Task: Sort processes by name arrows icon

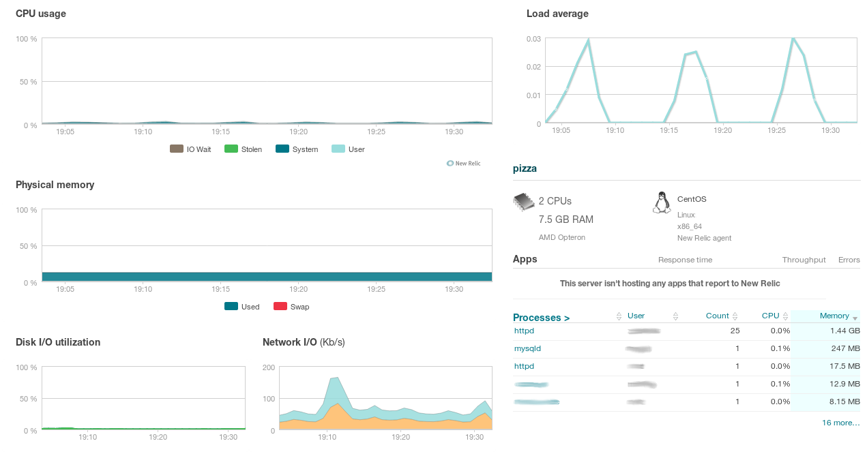Action: (x=619, y=316)
